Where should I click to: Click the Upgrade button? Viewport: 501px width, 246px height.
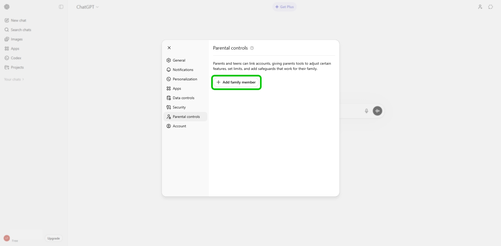pyautogui.click(x=53, y=238)
